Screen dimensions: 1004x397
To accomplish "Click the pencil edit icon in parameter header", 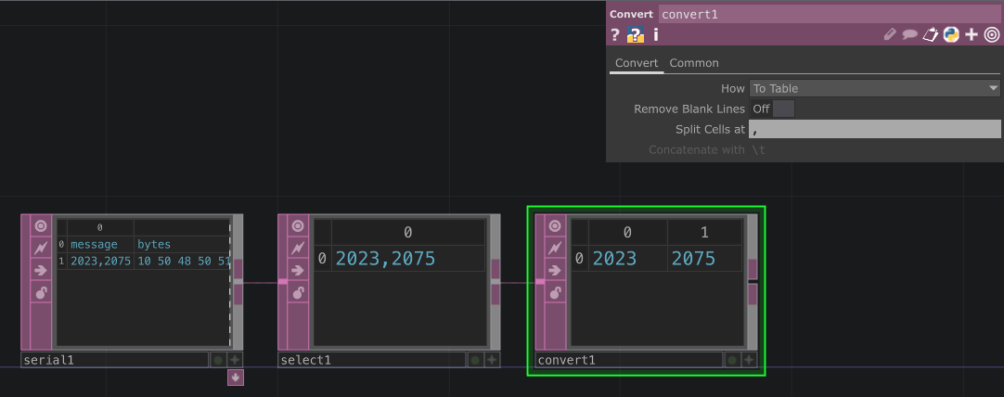I will [890, 35].
